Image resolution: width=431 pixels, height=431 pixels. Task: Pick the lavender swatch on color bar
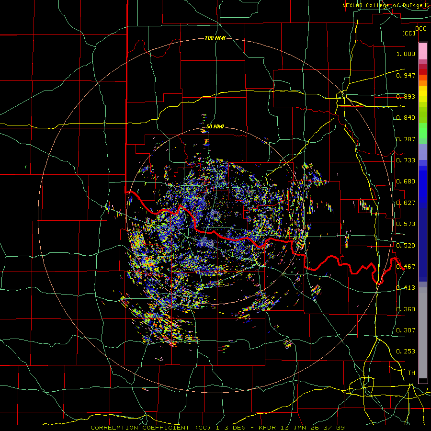point(423,152)
